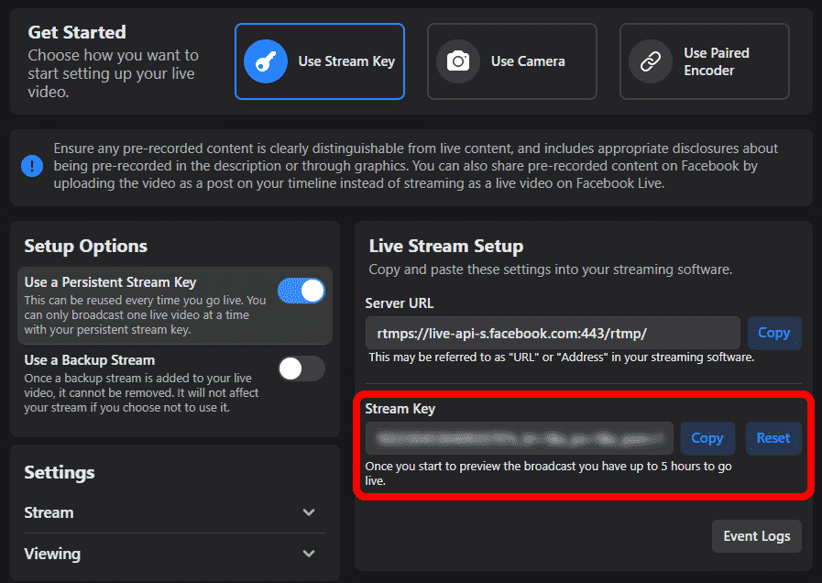822x583 pixels.
Task: Open the Use Camera setup mode
Action: coord(511,61)
